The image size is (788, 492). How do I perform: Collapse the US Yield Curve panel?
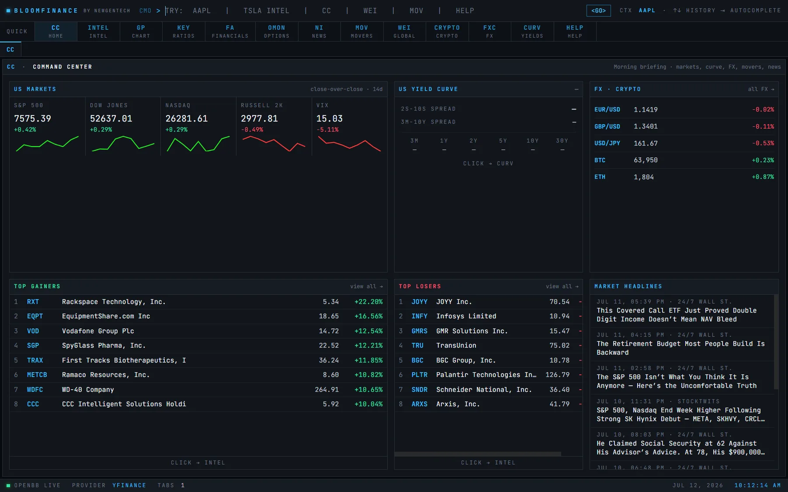click(576, 89)
